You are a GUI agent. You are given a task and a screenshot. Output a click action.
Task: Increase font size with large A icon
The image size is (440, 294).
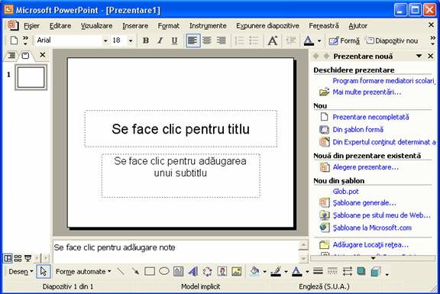coord(273,40)
